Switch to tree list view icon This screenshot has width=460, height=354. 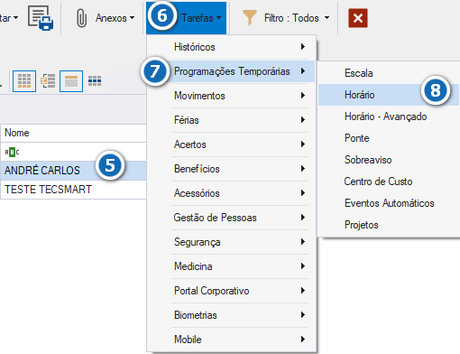click(x=48, y=80)
